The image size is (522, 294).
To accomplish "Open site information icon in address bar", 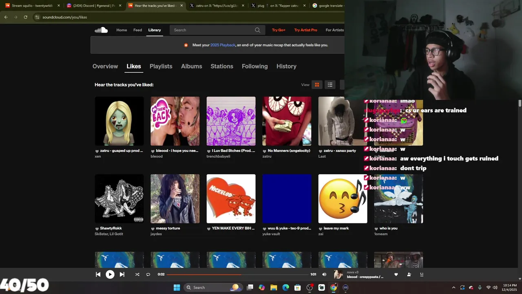I will coord(37,17).
